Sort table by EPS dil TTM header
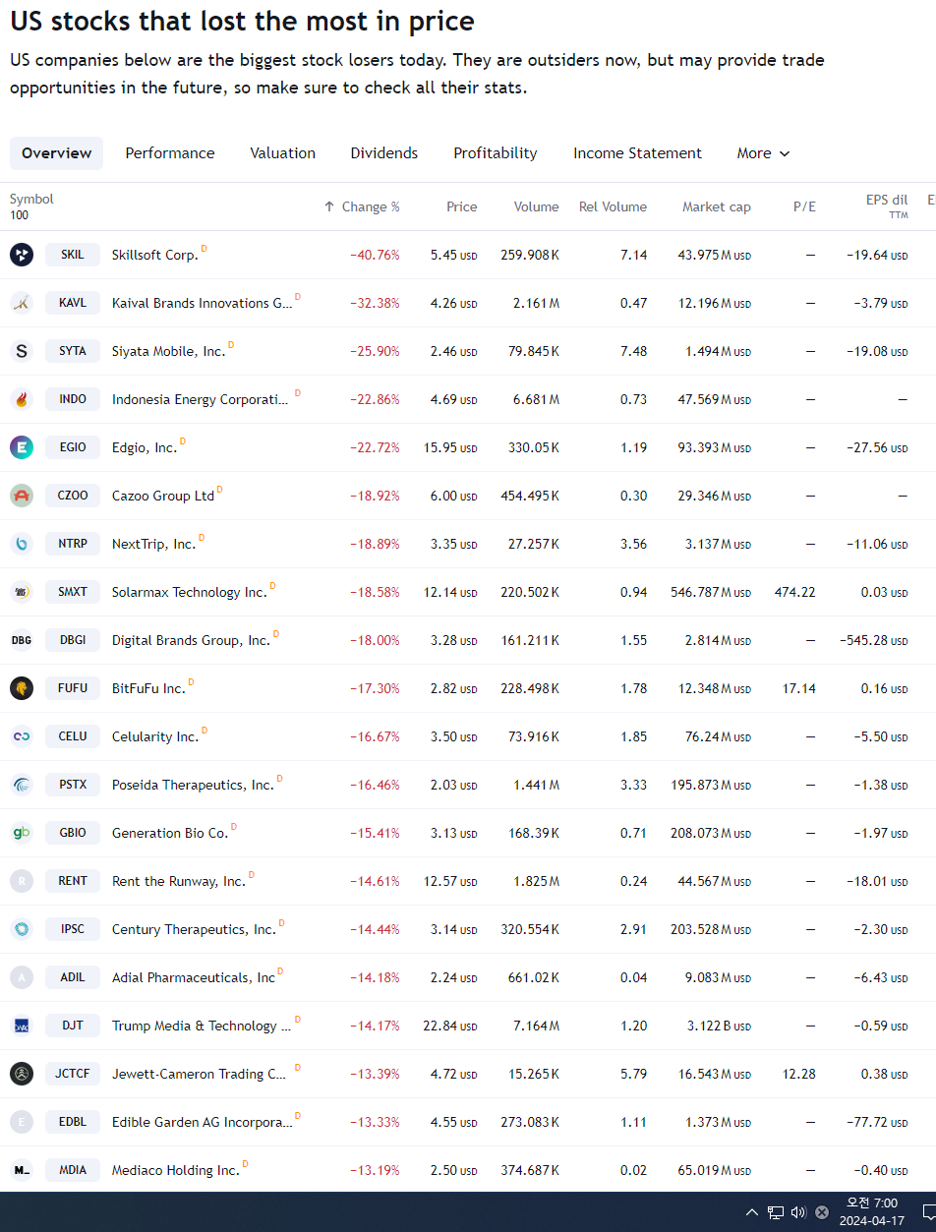The height and width of the screenshot is (1232, 936). click(x=887, y=205)
